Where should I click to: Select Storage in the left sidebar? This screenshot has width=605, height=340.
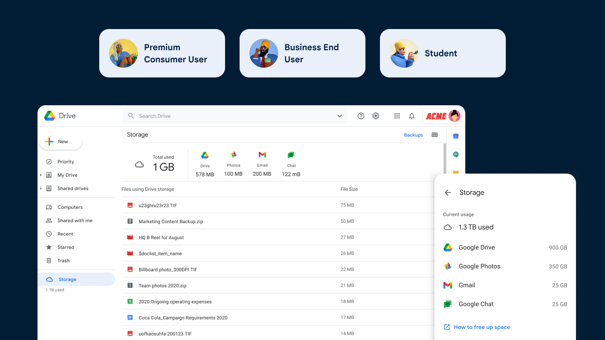pos(67,280)
